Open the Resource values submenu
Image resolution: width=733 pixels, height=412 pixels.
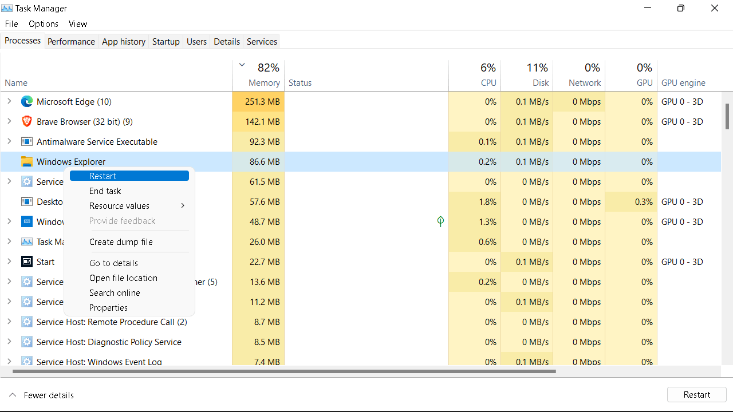point(129,206)
